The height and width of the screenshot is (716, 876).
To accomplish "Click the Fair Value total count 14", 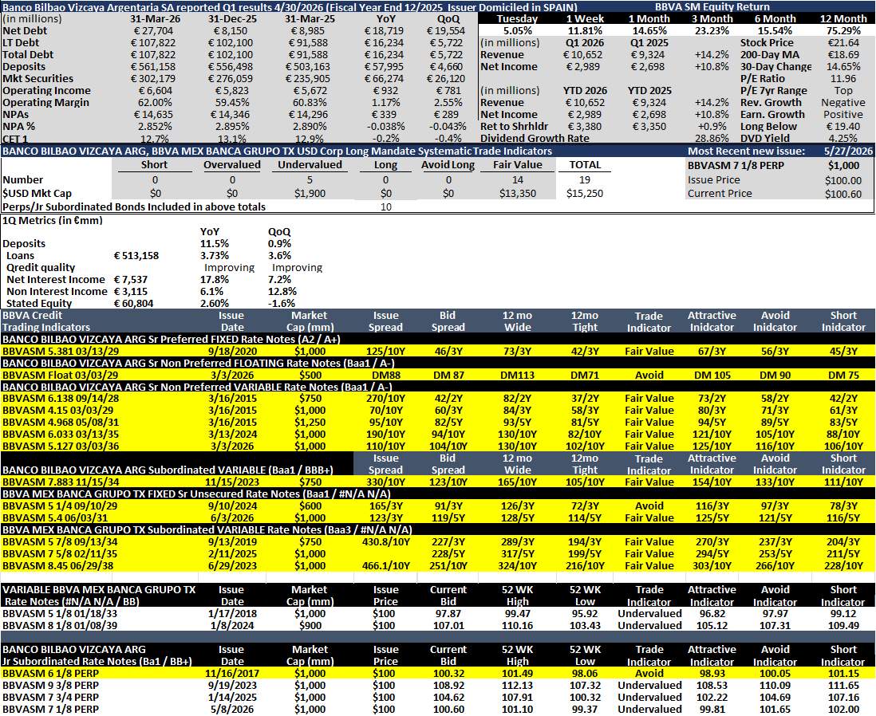I will point(518,180).
